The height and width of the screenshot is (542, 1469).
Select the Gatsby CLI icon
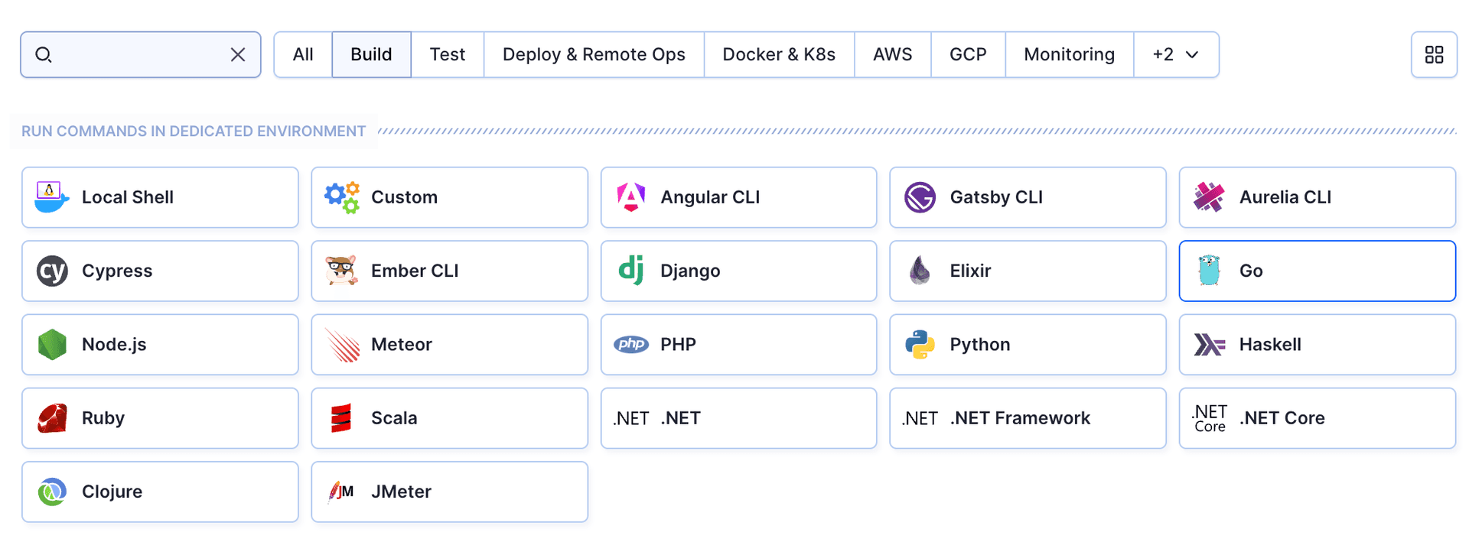(920, 197)
